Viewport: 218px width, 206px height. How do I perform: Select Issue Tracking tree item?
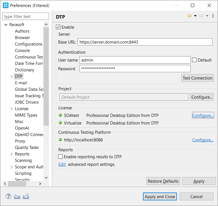[x=29, y=96]
